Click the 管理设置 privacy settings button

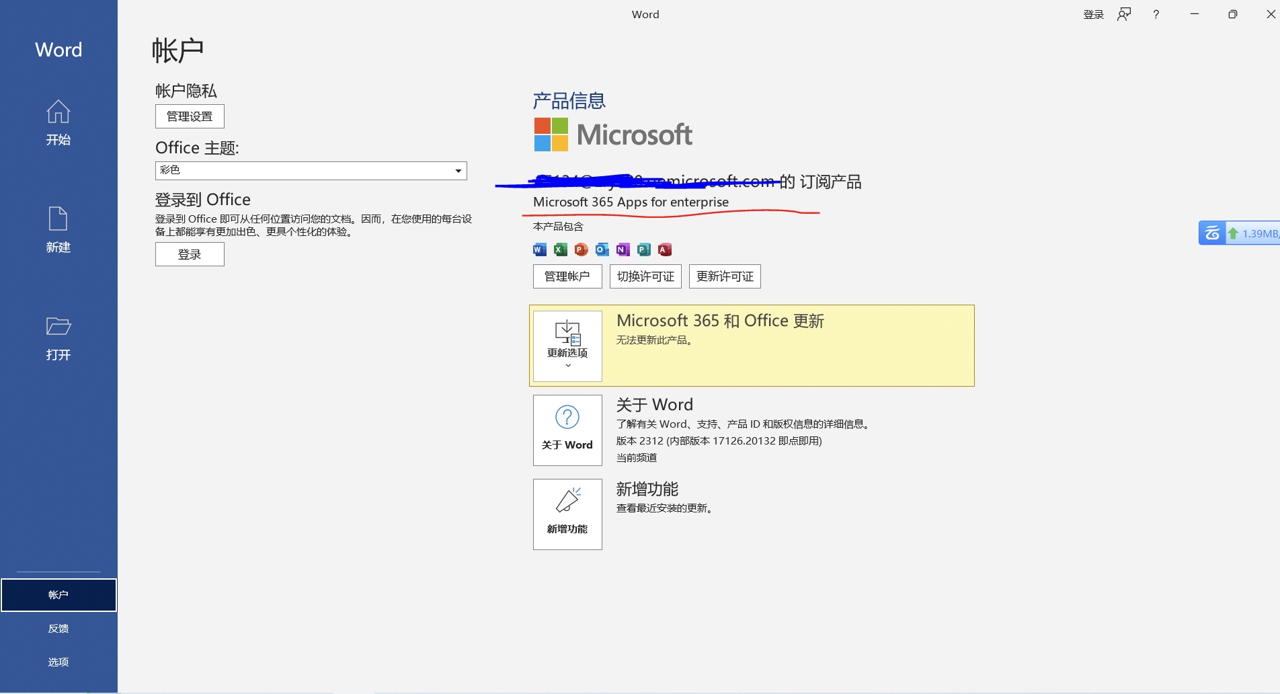(x=190, y=116)
